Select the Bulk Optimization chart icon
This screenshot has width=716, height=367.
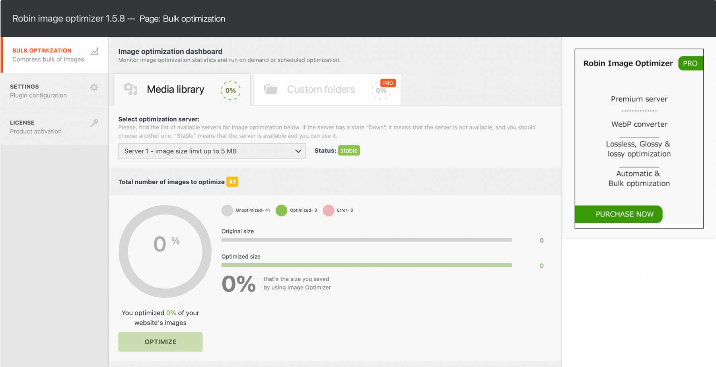[95, 51]
